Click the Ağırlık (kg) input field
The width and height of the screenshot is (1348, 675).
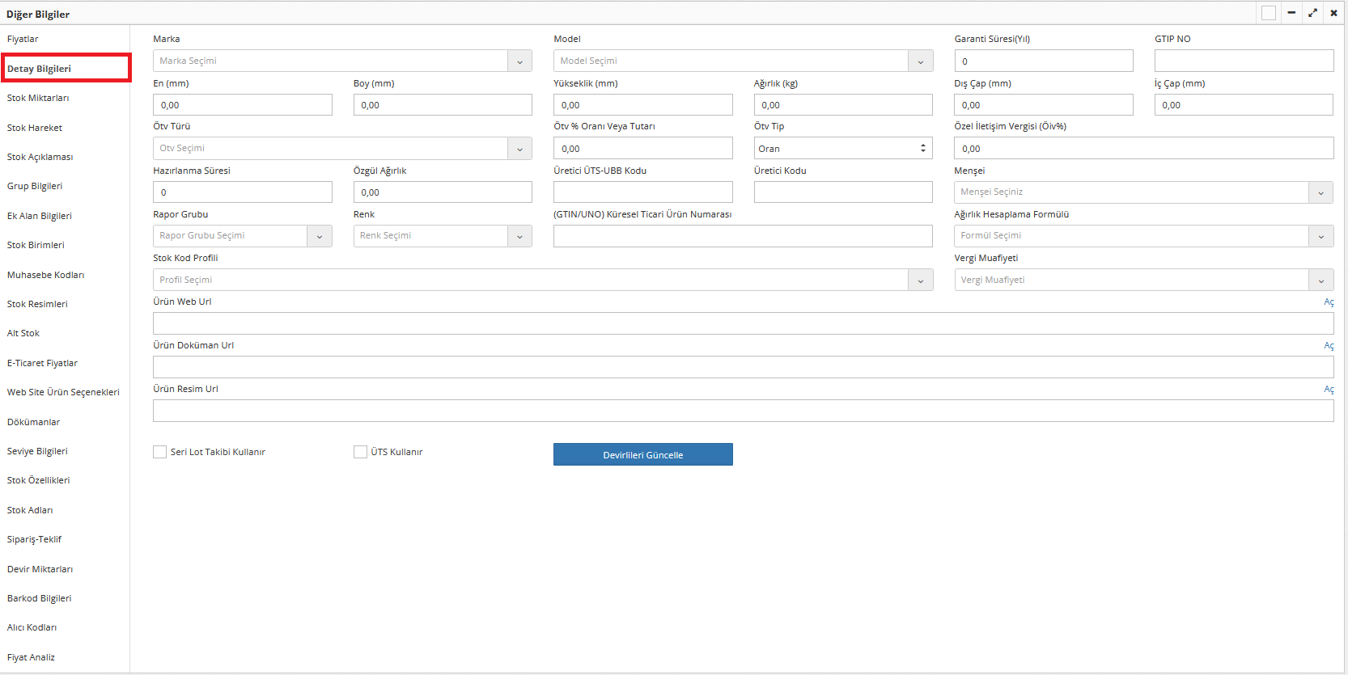(x=842, y=105)
